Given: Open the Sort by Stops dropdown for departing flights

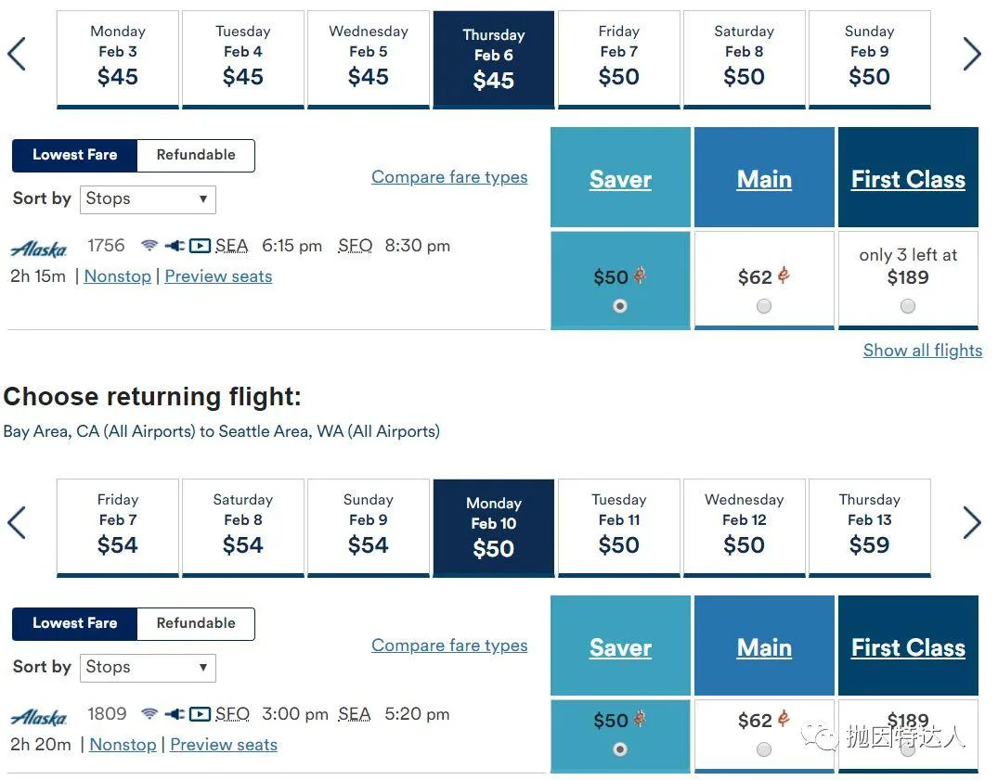Looking at the screenshot, I should click(x=148, y=199).
